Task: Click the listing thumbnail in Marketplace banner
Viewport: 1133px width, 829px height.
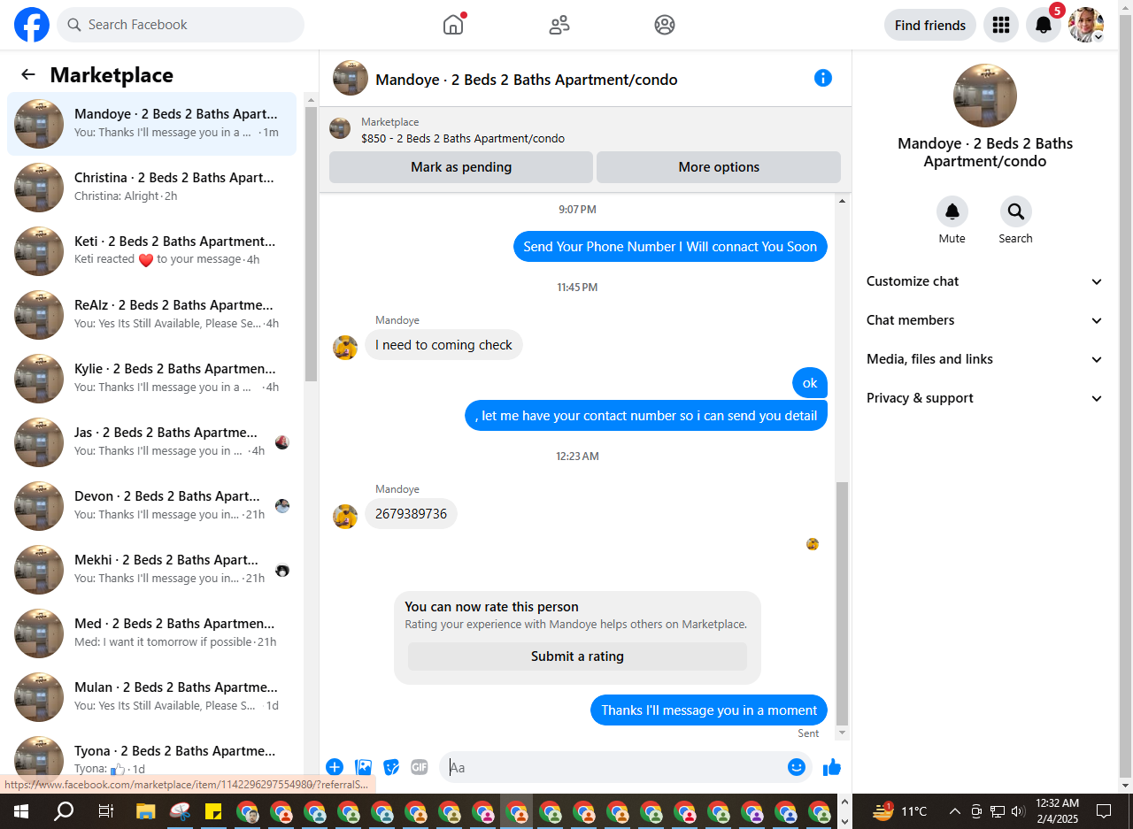Action: (x=340, y=129)
